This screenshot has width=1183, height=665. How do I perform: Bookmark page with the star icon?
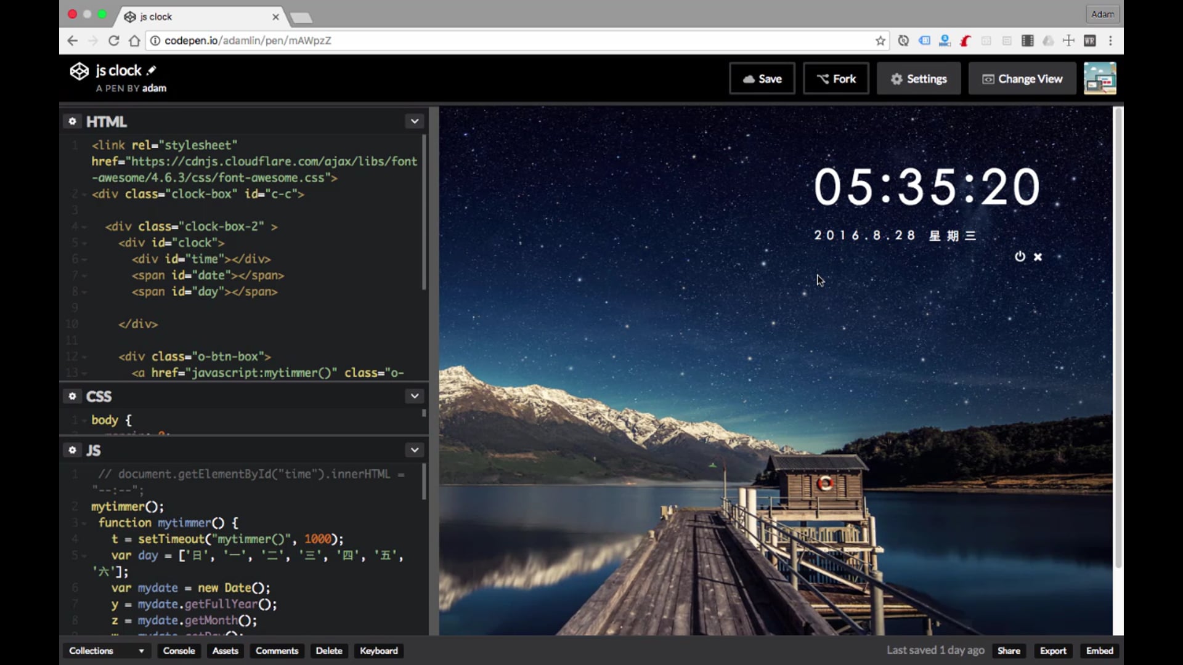(x=880, y=41)
